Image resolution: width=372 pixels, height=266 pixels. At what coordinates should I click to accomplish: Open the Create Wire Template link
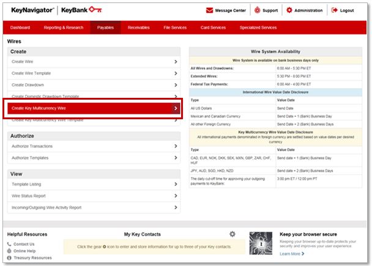tap(31, 73)
